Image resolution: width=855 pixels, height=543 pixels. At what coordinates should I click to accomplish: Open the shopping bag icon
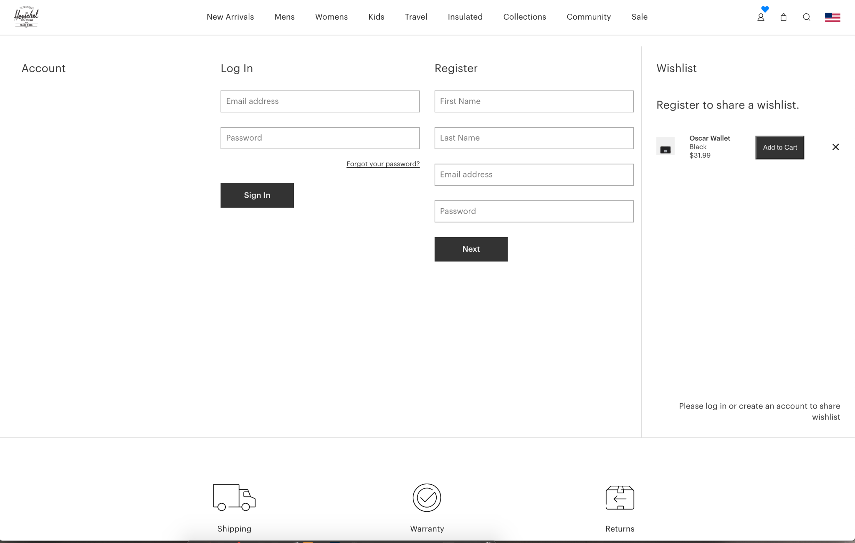click(783, 17)
